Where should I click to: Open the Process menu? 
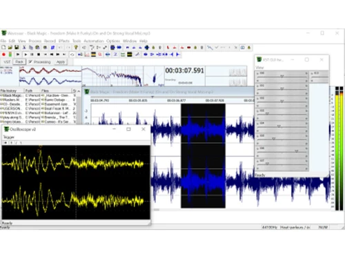tap(35, 41)
